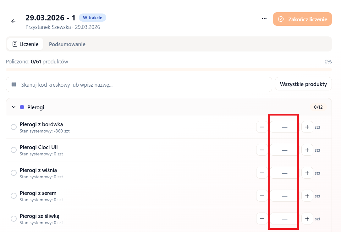The width and height of the screenshot is (341, 232).
Task: Click the 0/12 Pierogi counter badge
Action: [318, 107]
